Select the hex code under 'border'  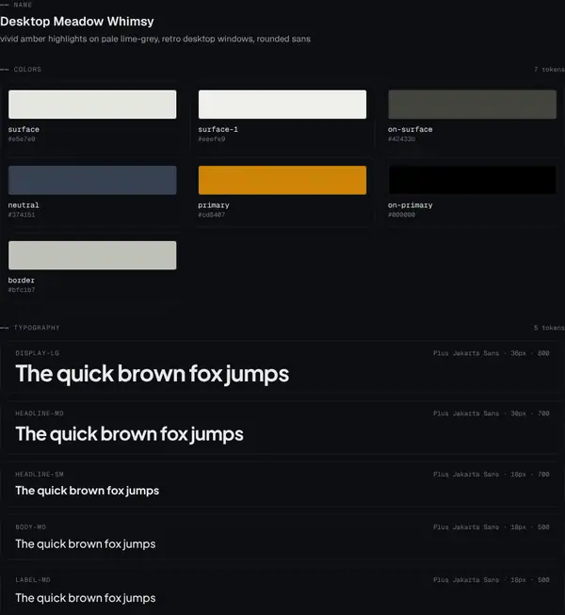(22, 290)
